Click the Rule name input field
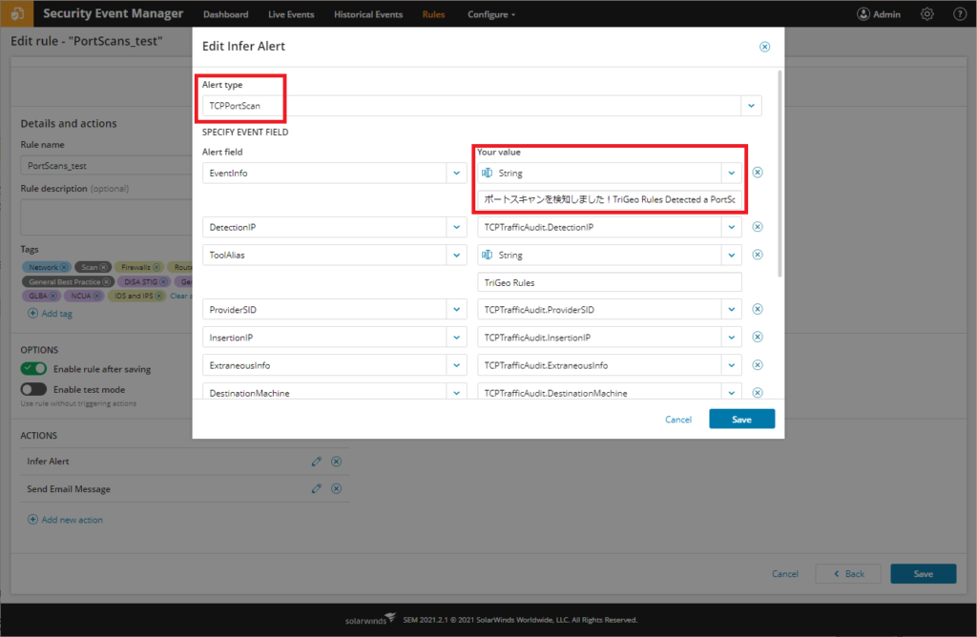This screenshot has height=637, width=977. coord(107,166)
